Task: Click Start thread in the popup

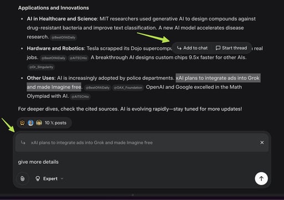Action: (x=231, y=48)
